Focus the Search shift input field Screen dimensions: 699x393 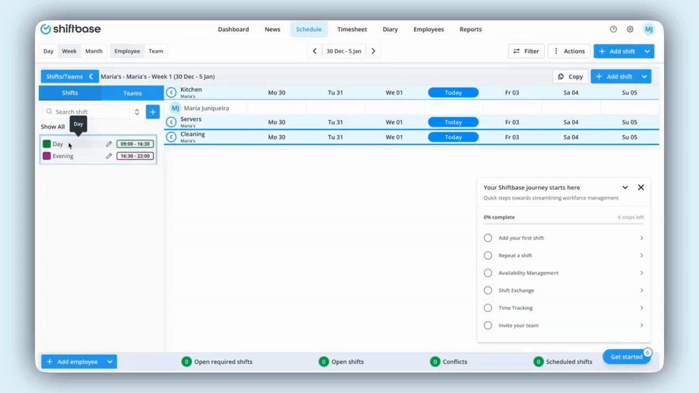87,112
